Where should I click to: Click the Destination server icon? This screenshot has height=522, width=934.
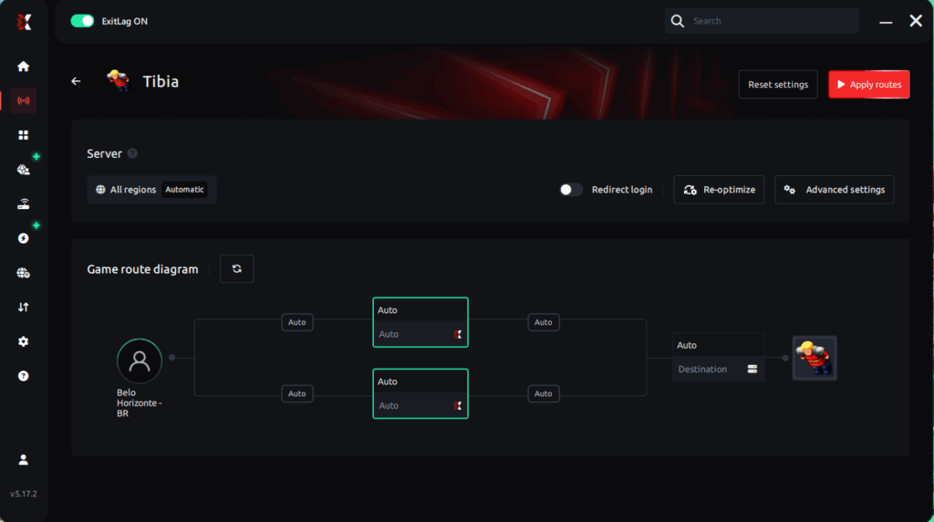pyautogui.click(x=752, y=370)
